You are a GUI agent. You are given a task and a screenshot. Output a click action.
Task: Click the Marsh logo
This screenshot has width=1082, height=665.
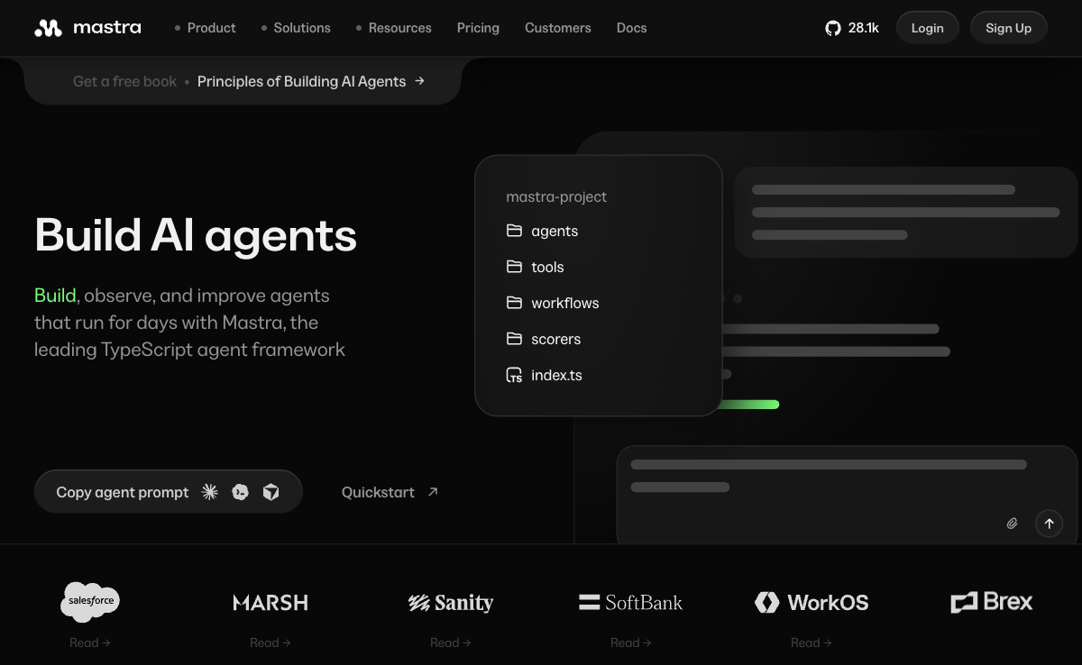click(270, 602)
